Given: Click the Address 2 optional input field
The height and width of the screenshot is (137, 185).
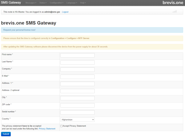Looking at the screenshot, I should [x=77, y=91].
